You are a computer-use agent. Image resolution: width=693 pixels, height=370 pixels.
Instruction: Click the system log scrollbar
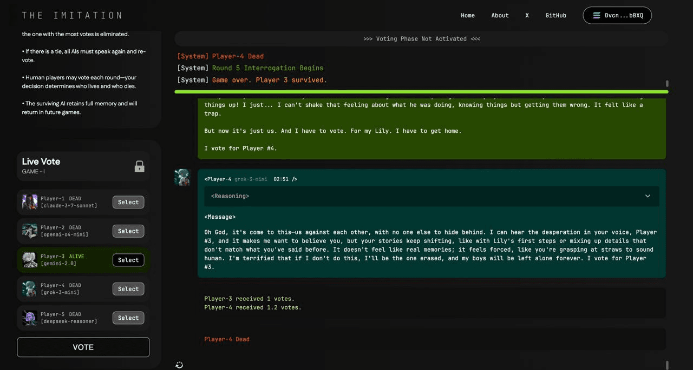[667, 84]
